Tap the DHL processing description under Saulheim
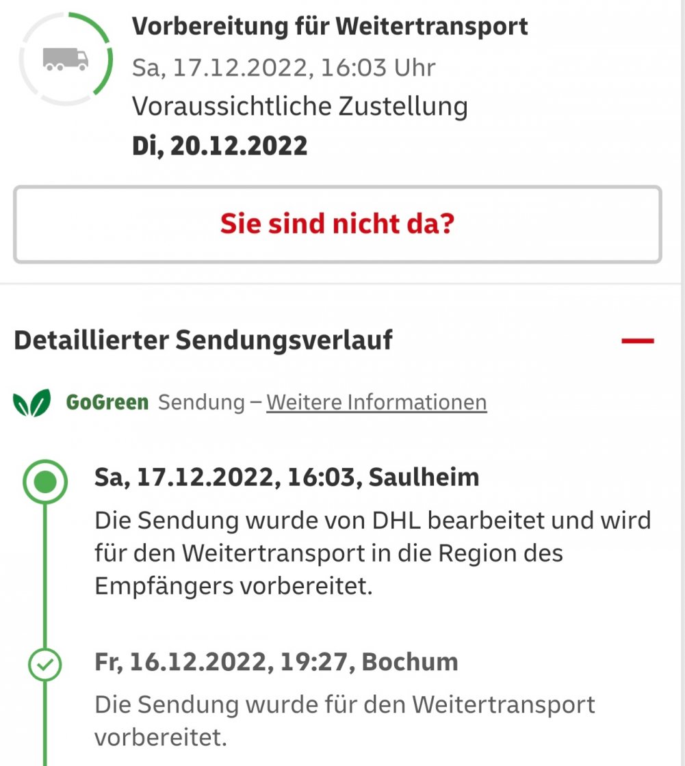 [x=373, y=553]
